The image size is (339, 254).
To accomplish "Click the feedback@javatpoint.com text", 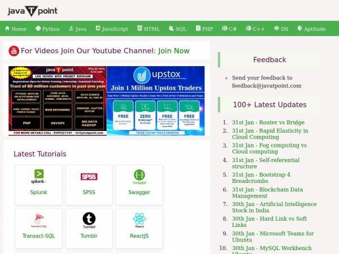I will coord(267,86).
